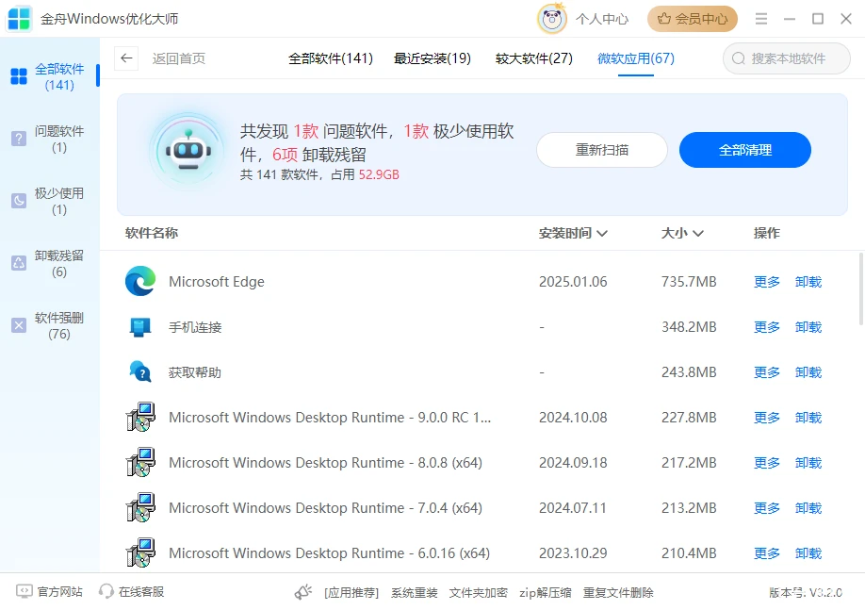Click the 2025.01.06 install date
The height and width of the screenshot is (610, 865).
pos(573,282)
